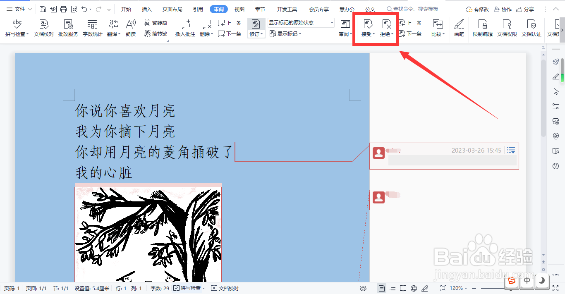Switch to the 开始 tab

click(126, 9)
